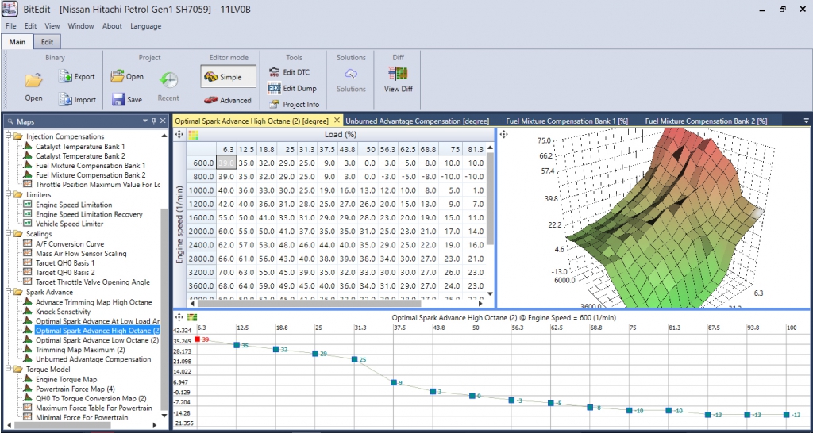Select Trimming Map Maximum (2)

click(80, 351)
